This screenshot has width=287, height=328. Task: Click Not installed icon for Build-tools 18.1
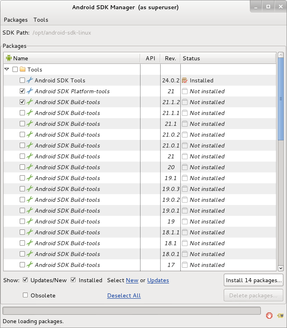(185, 243)
